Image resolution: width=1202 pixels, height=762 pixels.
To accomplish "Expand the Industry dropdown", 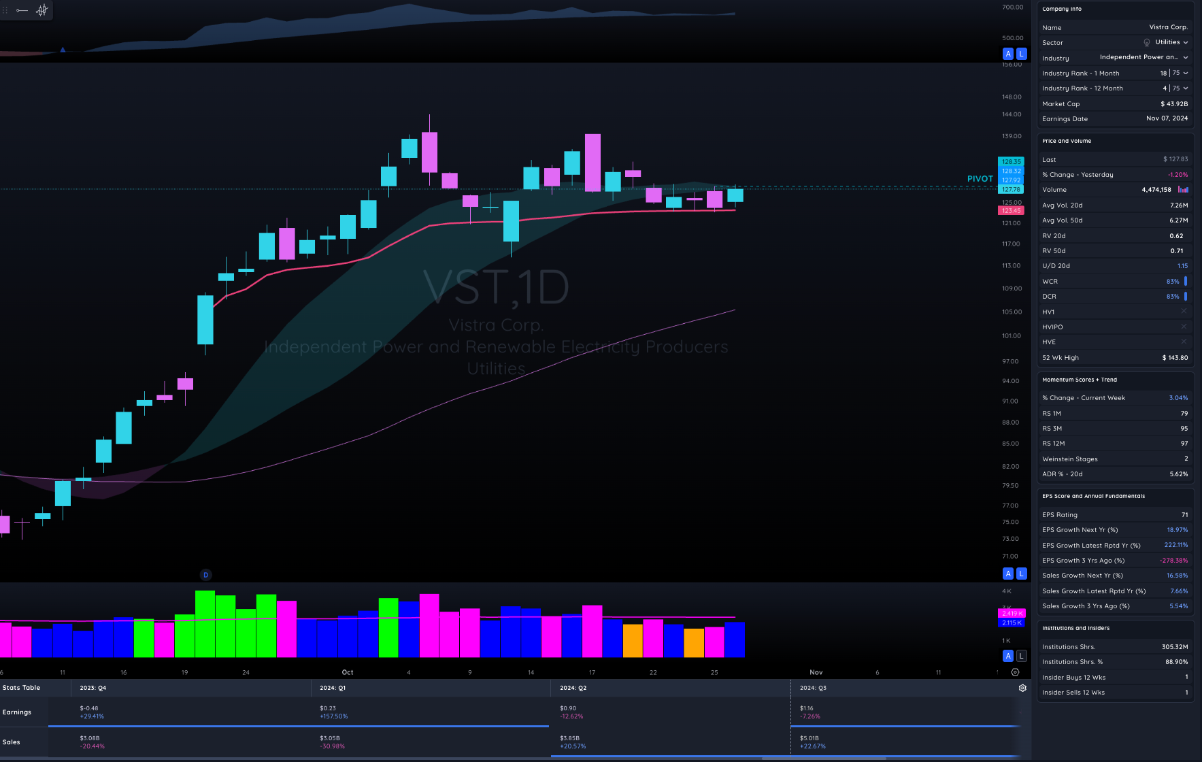I will pyautogui.click(x=1186, y=57).
